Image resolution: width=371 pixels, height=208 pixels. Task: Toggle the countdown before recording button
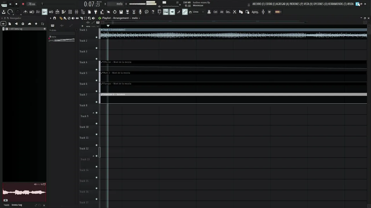38,12
